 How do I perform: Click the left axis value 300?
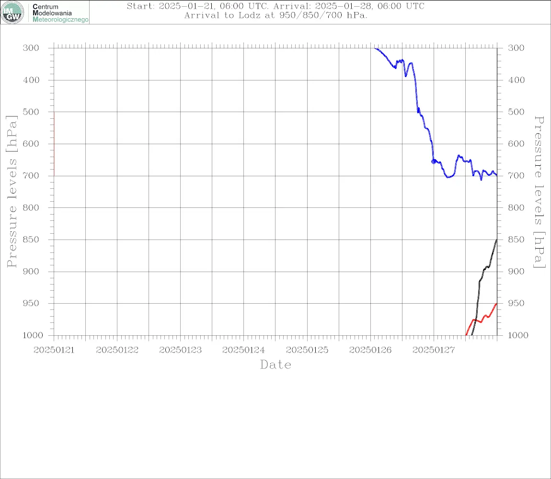pos(31,48)
